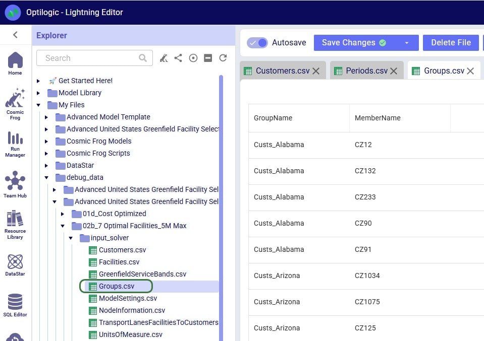Open Facilities.csv in the file tree
This screenshot has height=341, width=484.
pos(119,262)
